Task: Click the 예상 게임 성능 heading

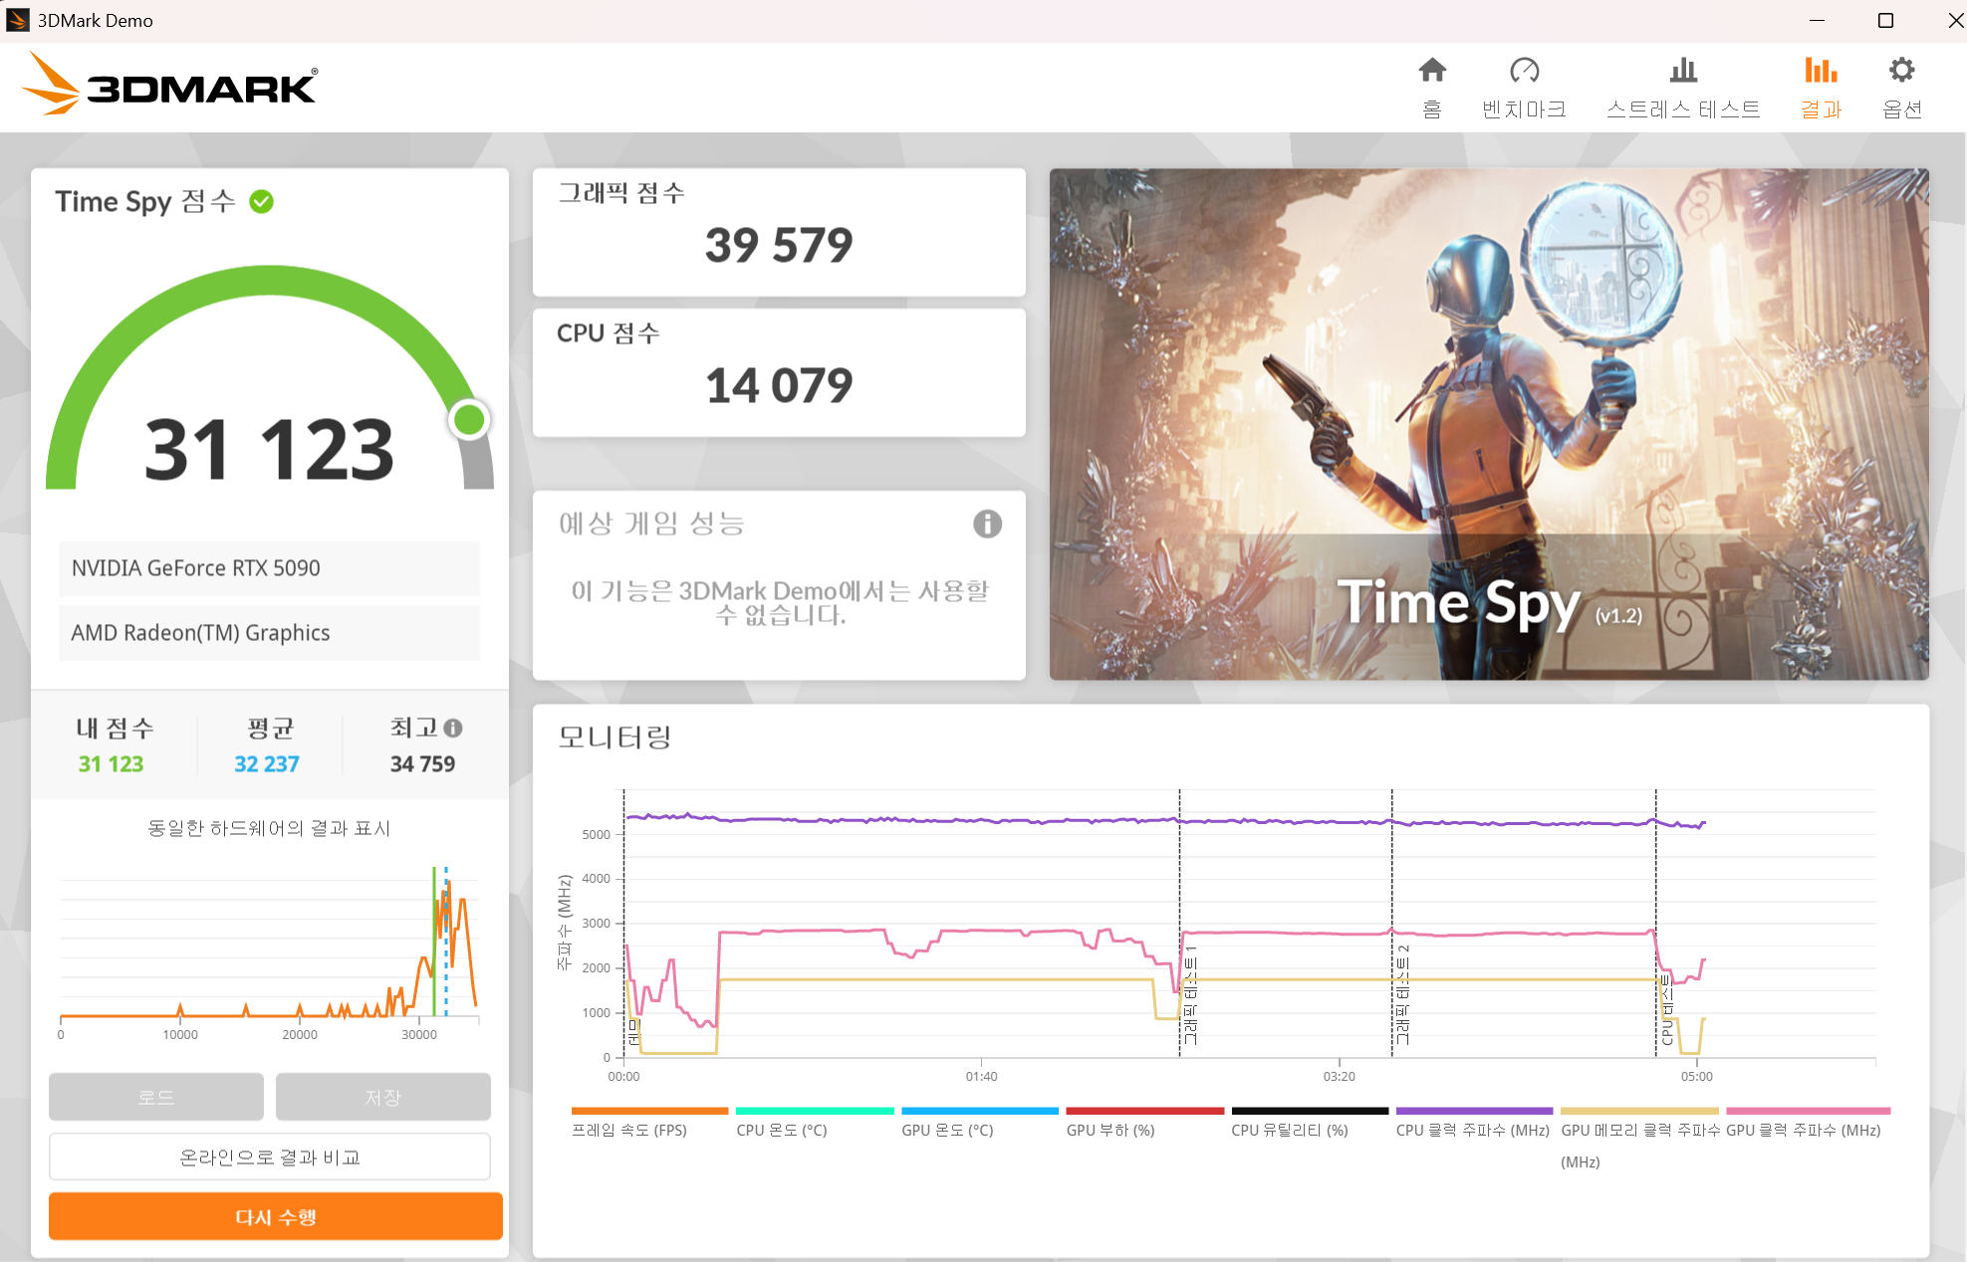Action: 652,524
